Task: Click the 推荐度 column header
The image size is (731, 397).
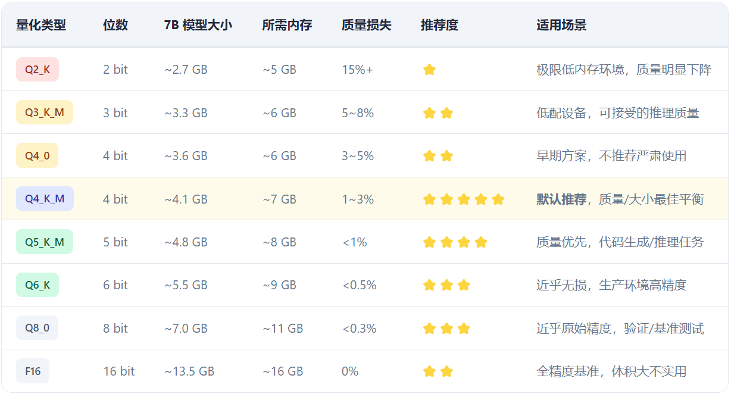Action: [439, 25]
